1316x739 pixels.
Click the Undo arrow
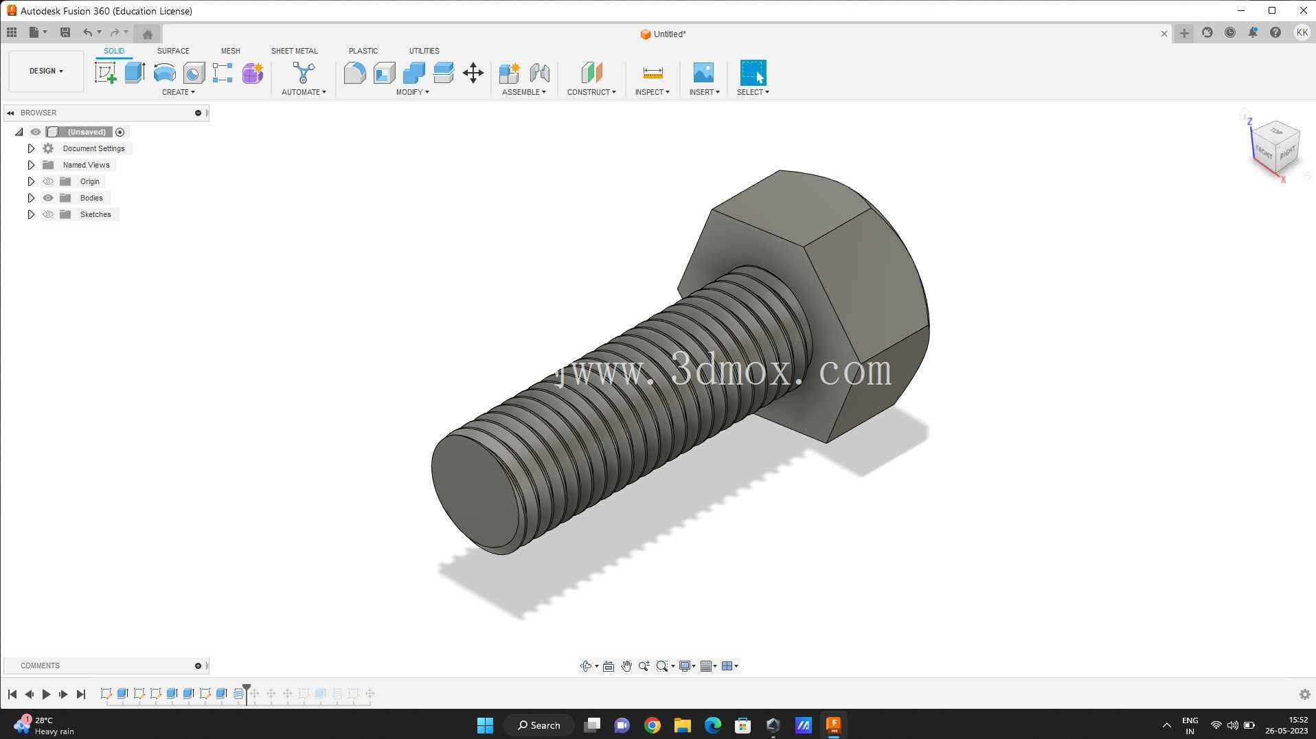pyautogui.click(x=87, y=32)
